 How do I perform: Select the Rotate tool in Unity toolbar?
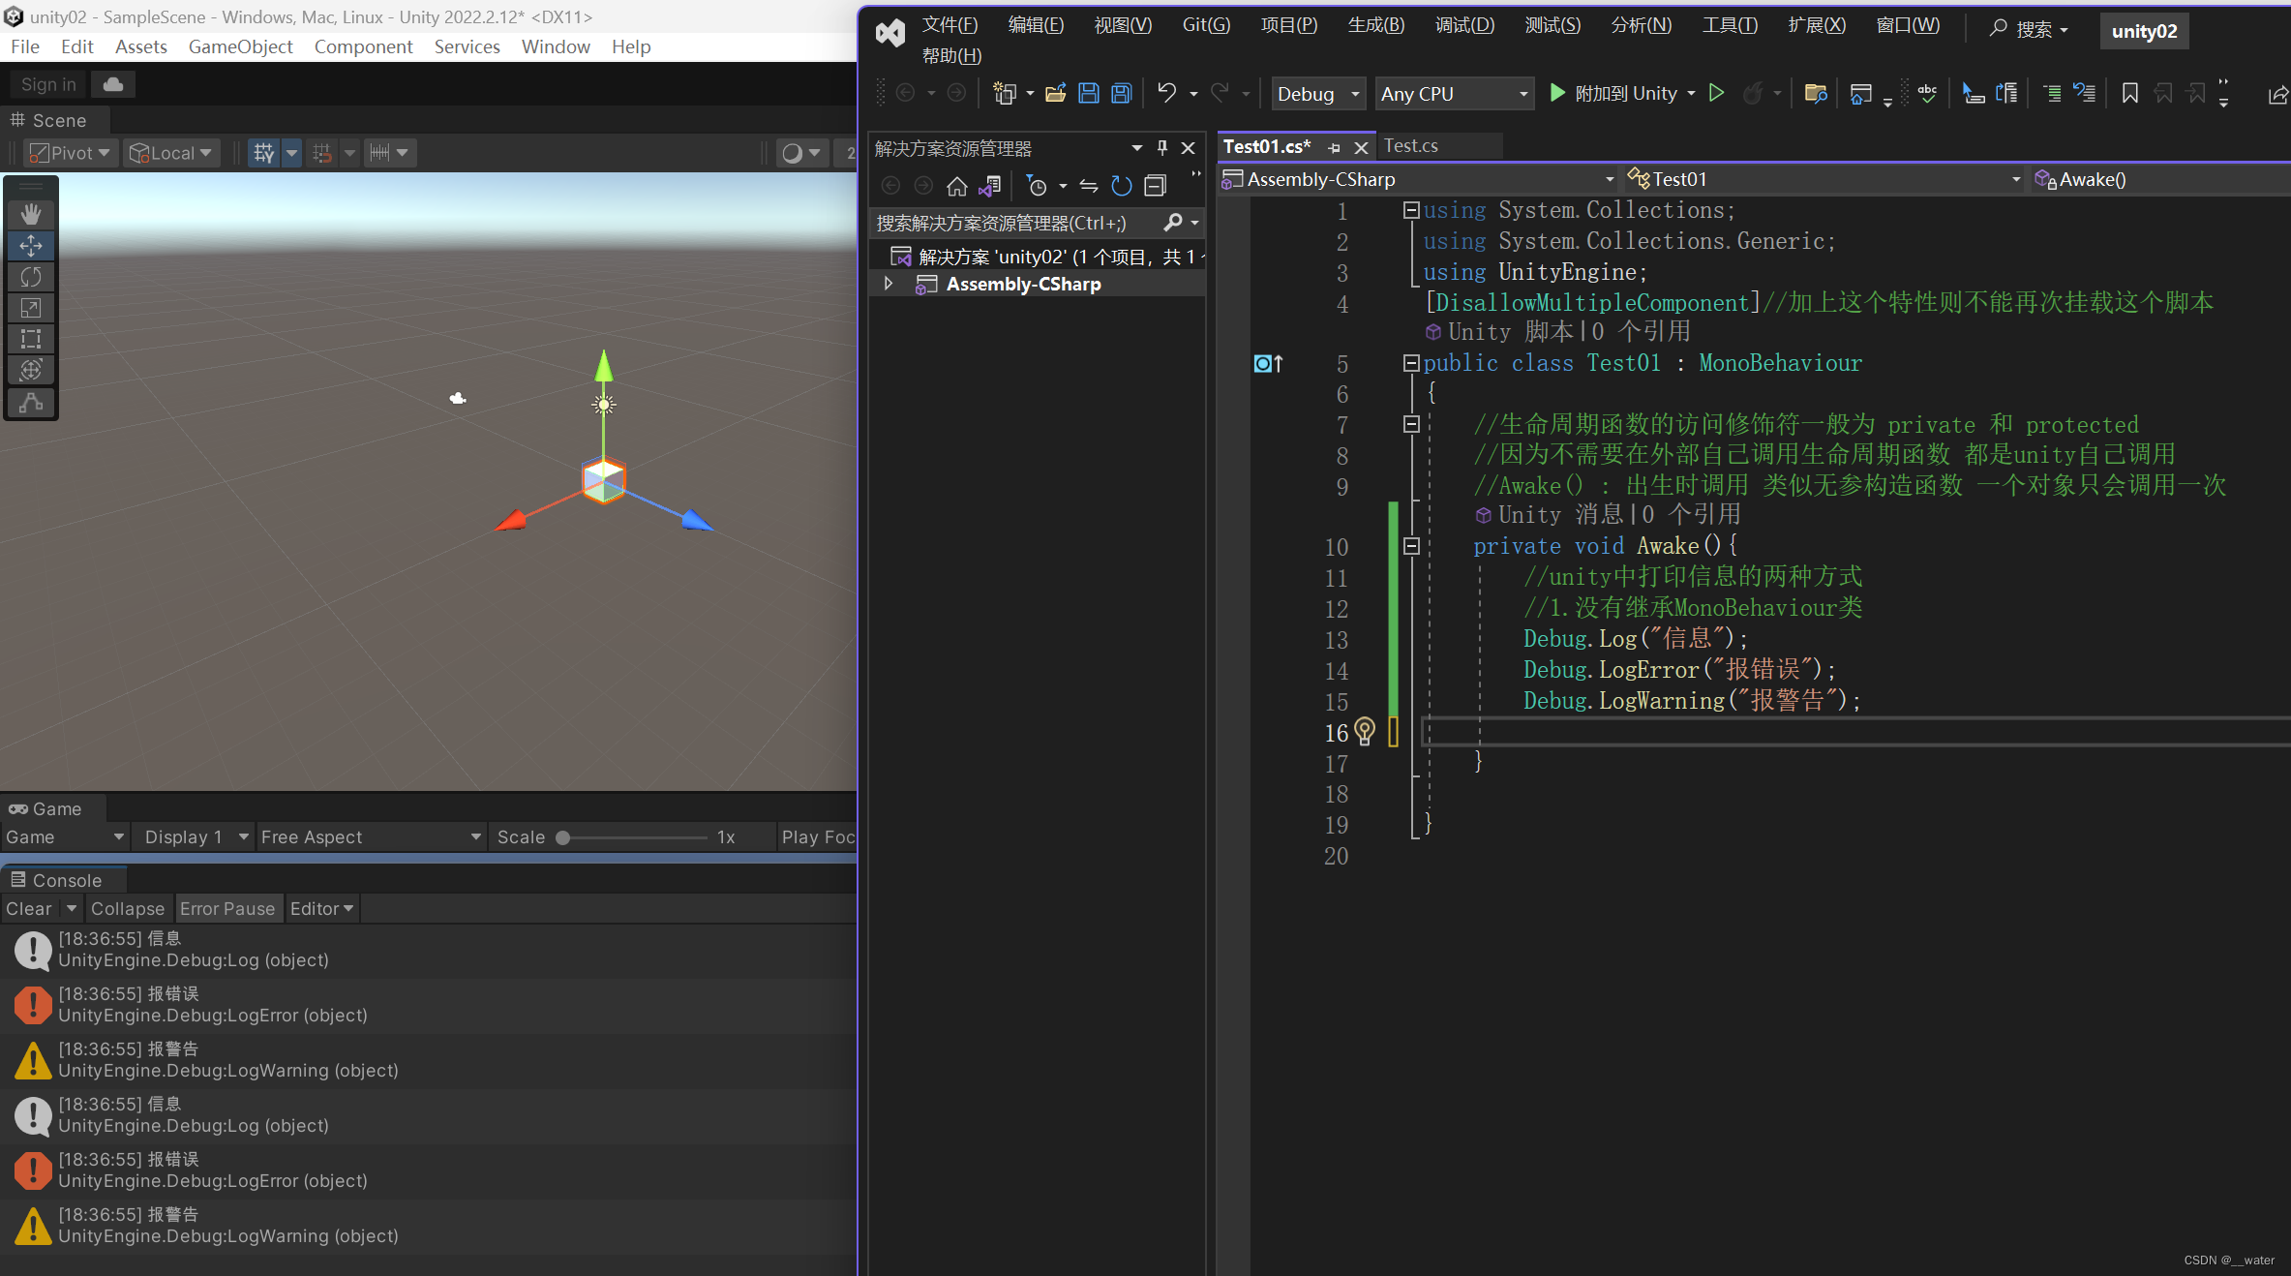click(30, 276)
